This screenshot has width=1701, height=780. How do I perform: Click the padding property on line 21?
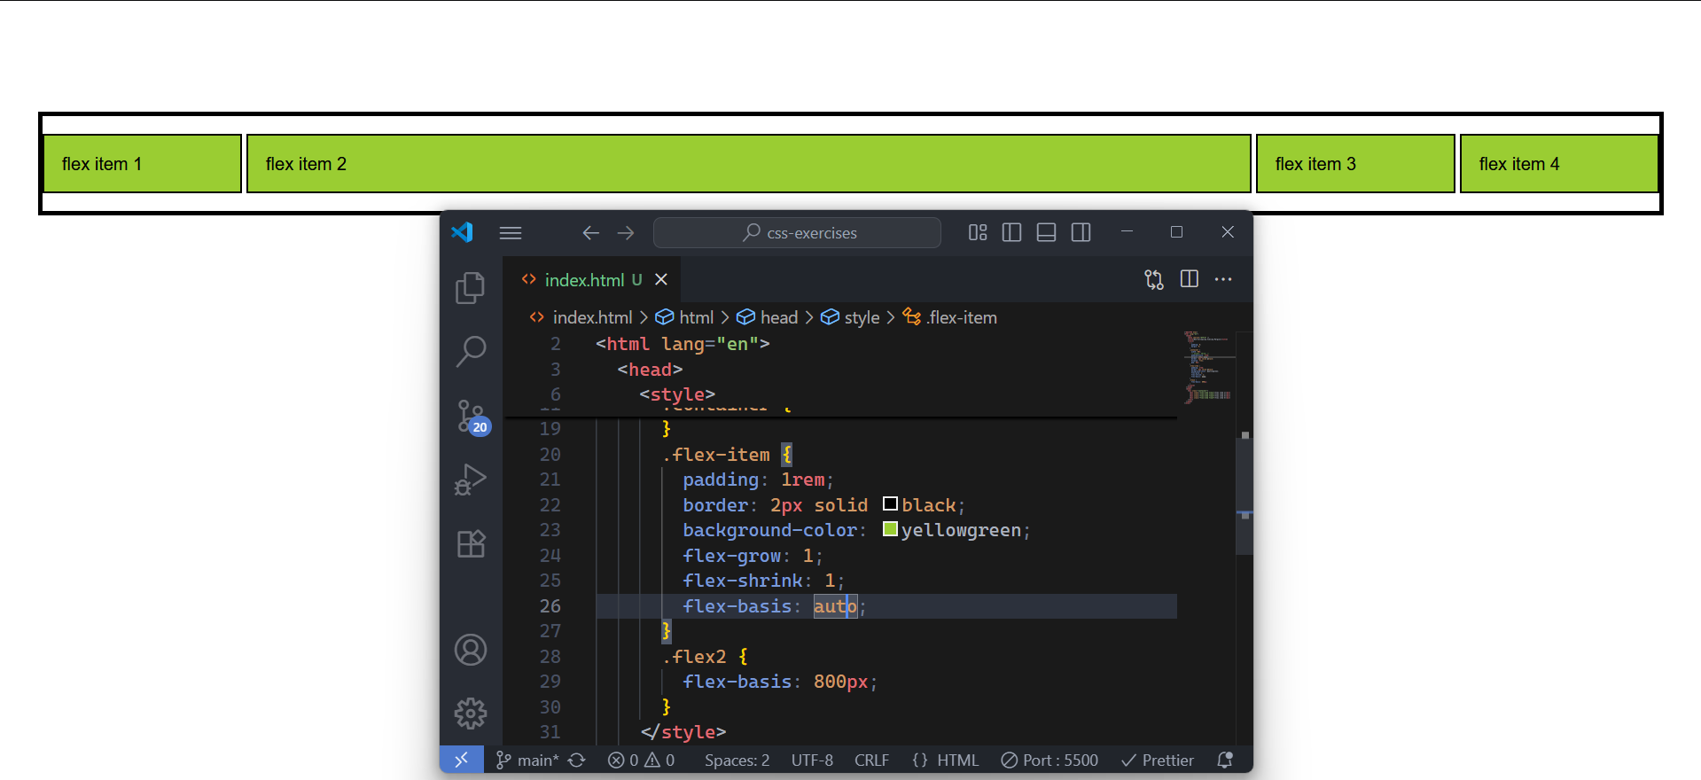click(x=721, y=480)
